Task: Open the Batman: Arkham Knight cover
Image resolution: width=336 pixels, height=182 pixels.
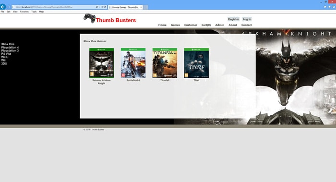Action: (102, 63)
